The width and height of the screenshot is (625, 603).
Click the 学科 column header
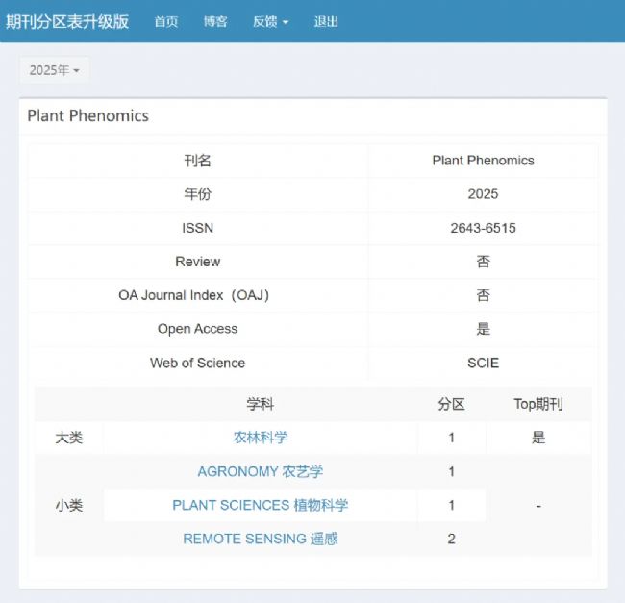tap(260, 404)
